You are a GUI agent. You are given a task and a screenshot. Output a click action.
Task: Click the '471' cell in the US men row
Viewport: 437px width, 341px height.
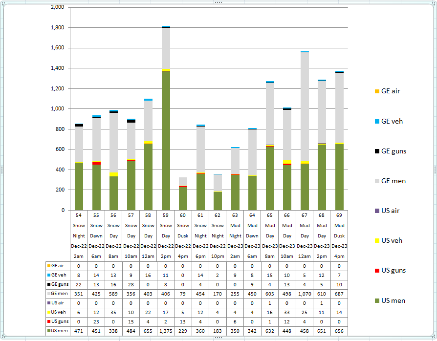click(x=79, y=331)
